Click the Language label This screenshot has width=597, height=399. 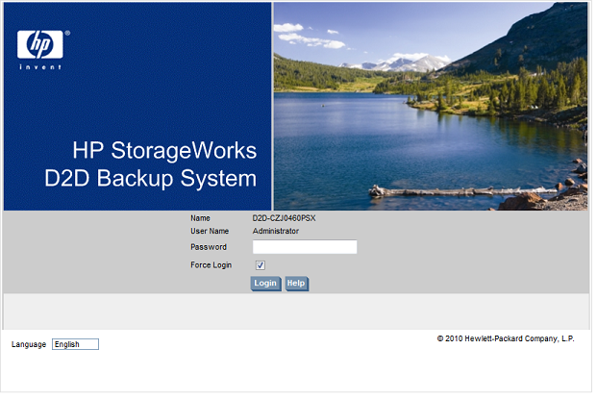click(x=29, y=344)
